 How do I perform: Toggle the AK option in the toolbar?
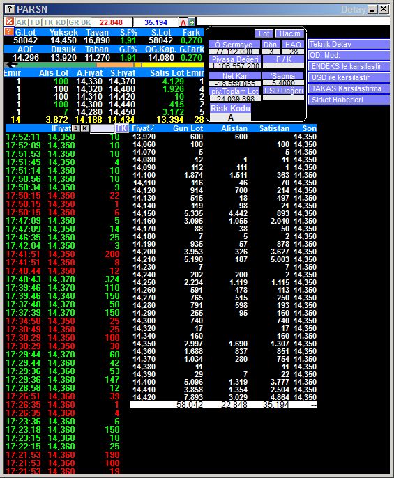(x=22, y=22)
